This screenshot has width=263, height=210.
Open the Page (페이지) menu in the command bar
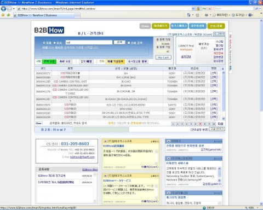[x=221, y=15]
